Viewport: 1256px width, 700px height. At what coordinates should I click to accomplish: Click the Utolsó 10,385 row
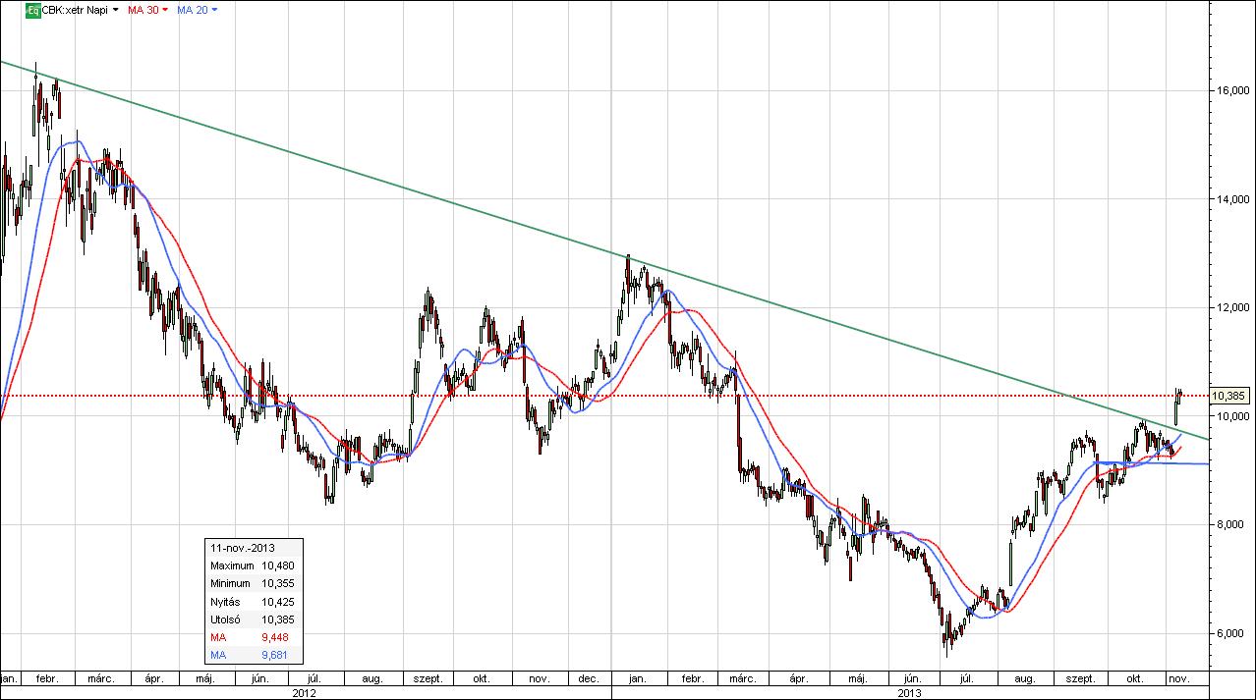click(x=253, y=619)
